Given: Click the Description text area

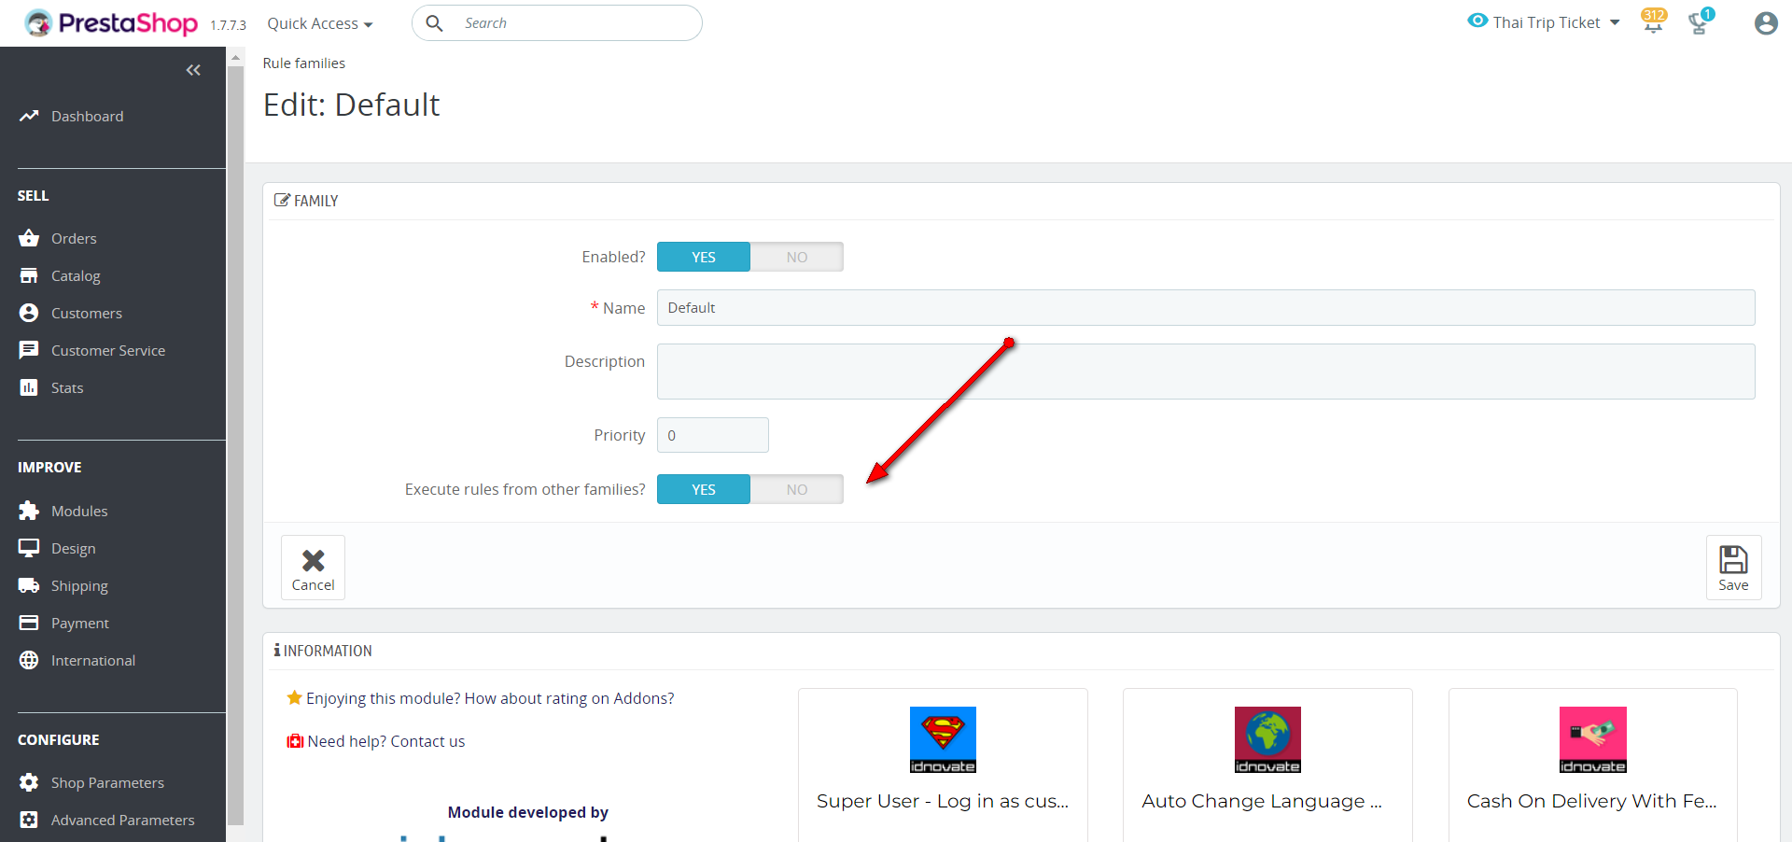Looking at the screenshot, I should pyautogui.click(x=1206, y=372).
